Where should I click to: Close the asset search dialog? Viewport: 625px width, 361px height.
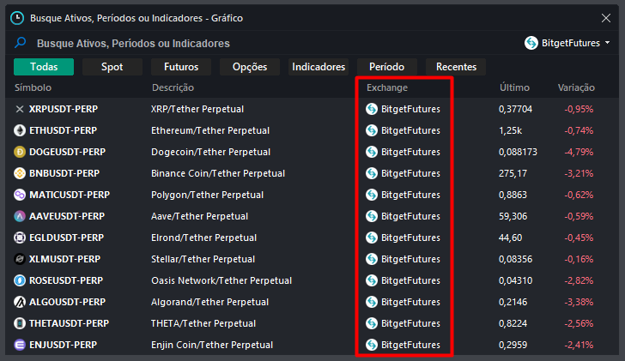click(x=606, y=18)
